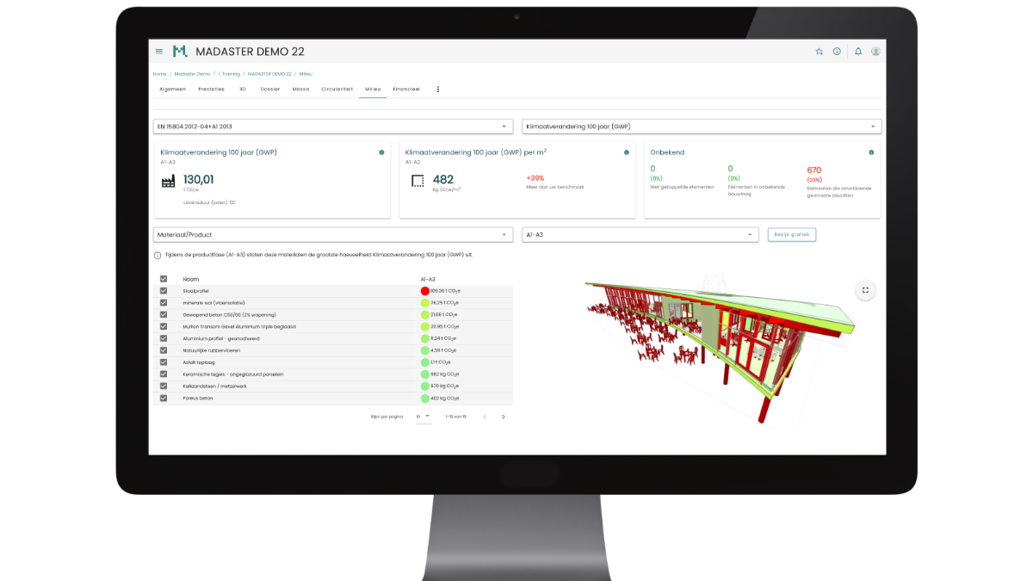Open the Financieel tab
Screen dimensions: 1033x581
click(406, 89)
